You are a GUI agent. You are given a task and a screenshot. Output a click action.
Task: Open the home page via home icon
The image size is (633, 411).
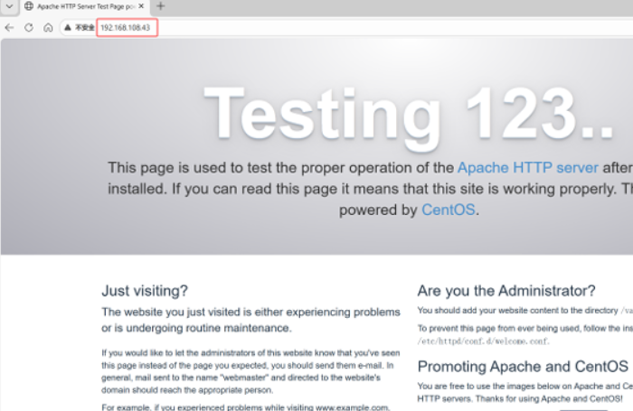pyautogui.click(x=48, y=27)
